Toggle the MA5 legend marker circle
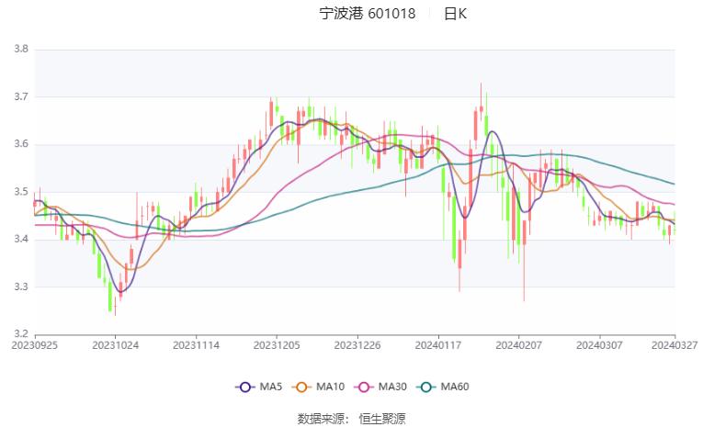 [244, 388]
